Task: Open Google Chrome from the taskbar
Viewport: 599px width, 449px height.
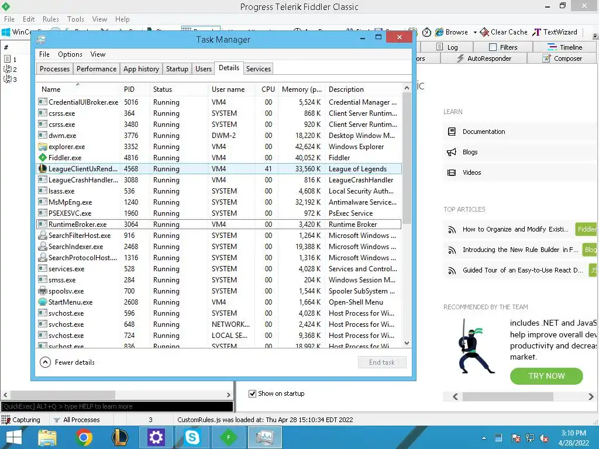Action: pos(84,437)
